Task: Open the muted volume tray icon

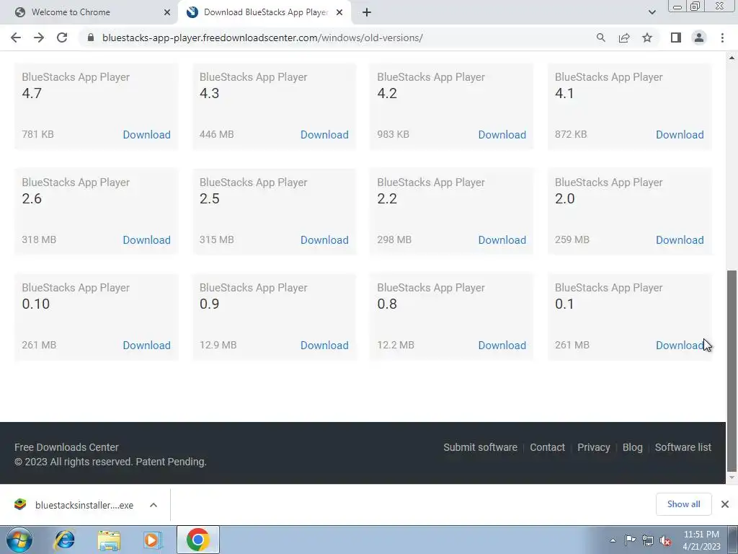Action: (665, 540)
